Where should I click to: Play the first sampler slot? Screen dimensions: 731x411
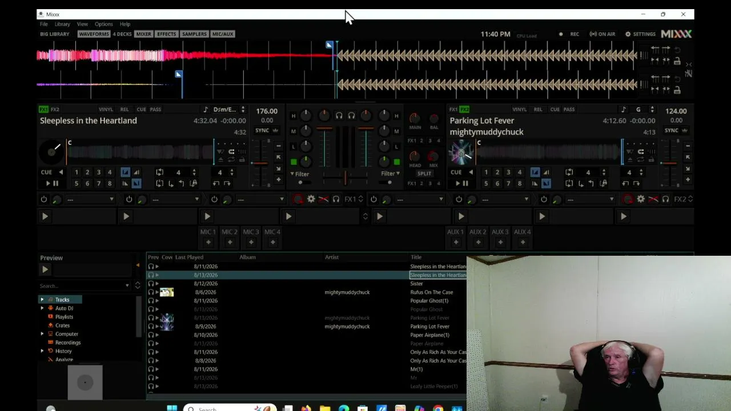(x=45, y=216)
